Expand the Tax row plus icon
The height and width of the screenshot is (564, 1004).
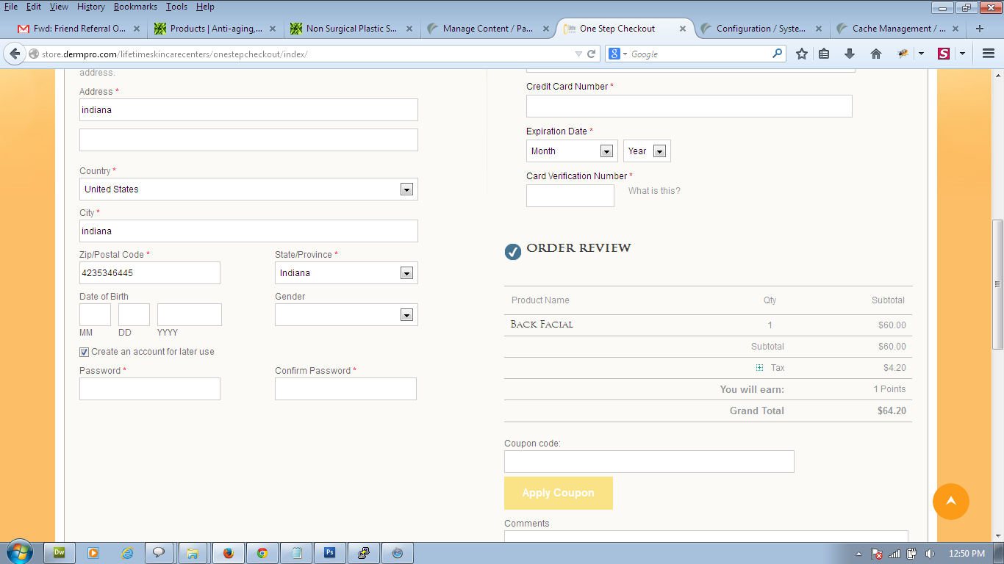760,368
